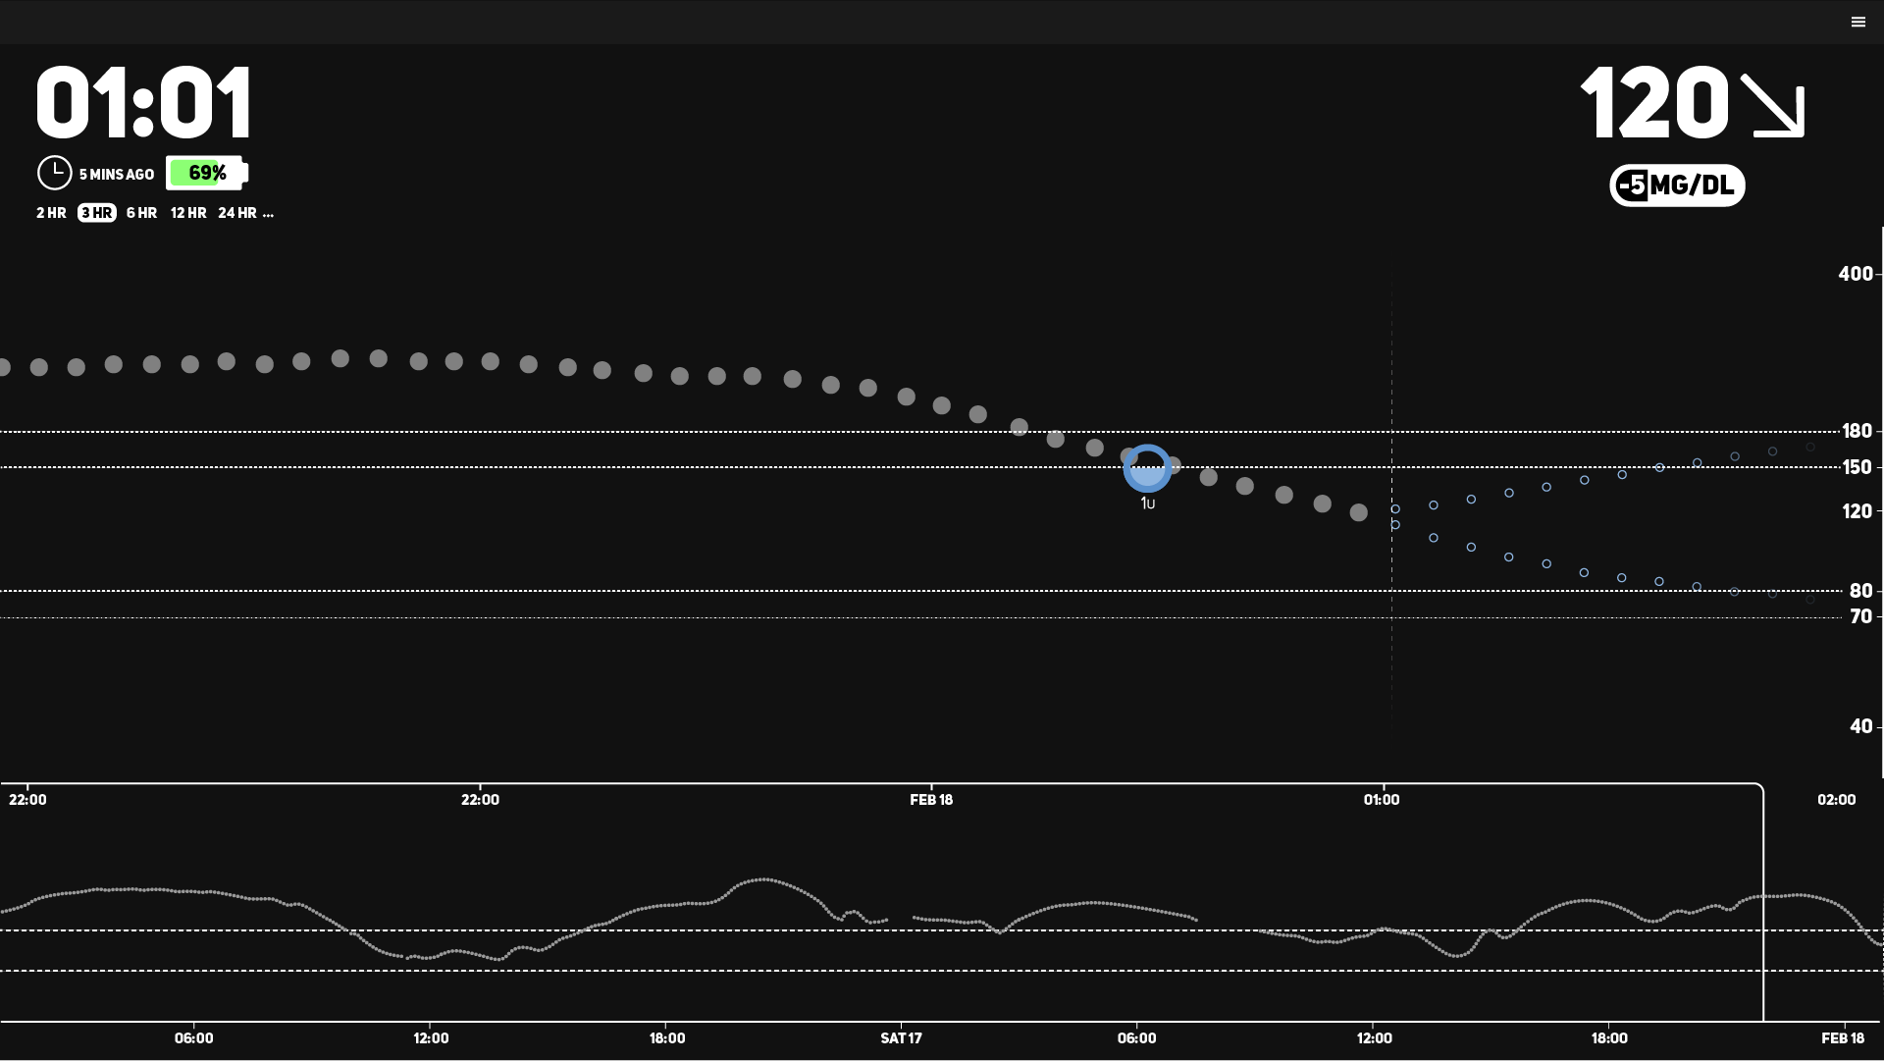
Task: Click the 80 threshold axis label
Action: coord(1860,591)
